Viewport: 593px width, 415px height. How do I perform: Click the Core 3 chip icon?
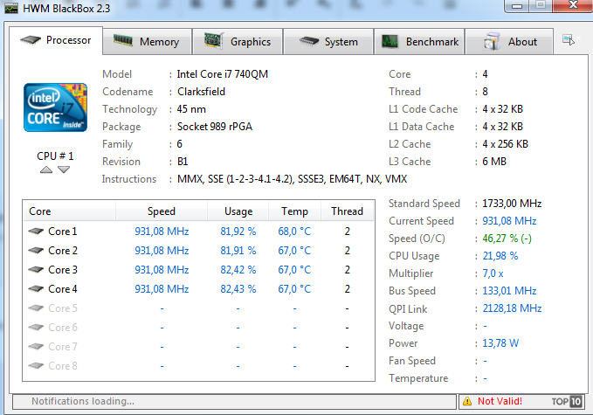(x=36, y=269)
